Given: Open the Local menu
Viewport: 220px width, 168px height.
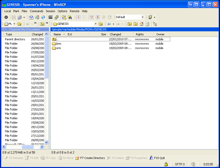Looking at the screenshot, I should [7, 11].
